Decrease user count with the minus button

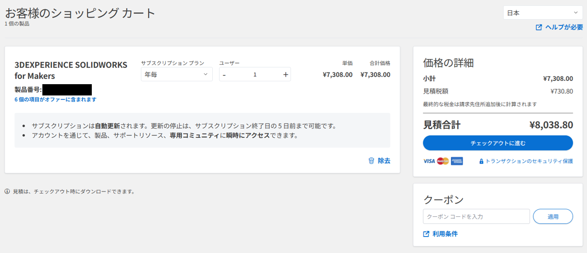point(224,75)
